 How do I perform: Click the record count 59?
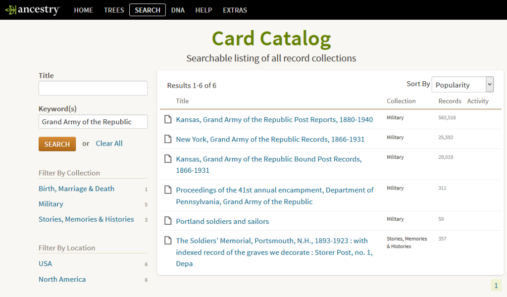tap(441, 219)
